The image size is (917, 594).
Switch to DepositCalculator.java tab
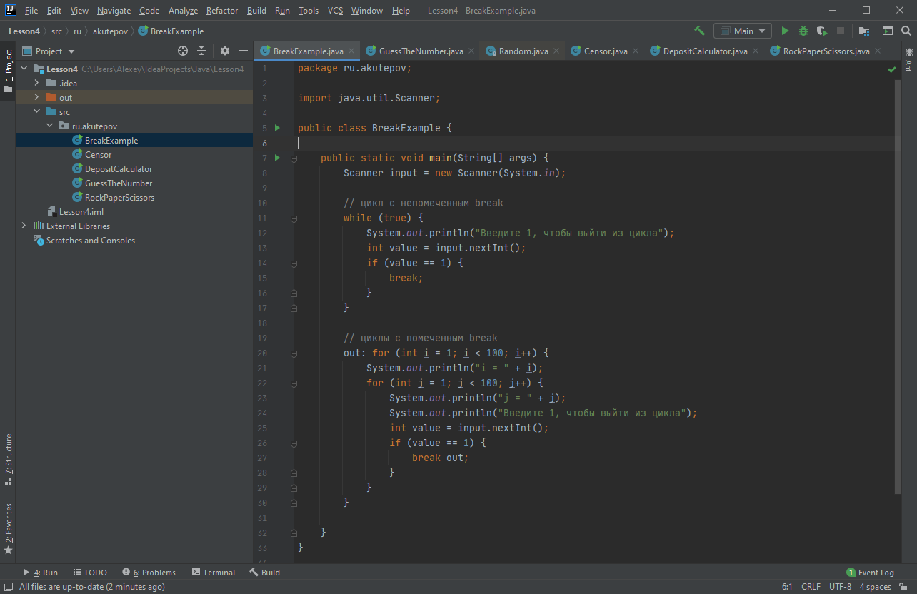tap(705, 51)
